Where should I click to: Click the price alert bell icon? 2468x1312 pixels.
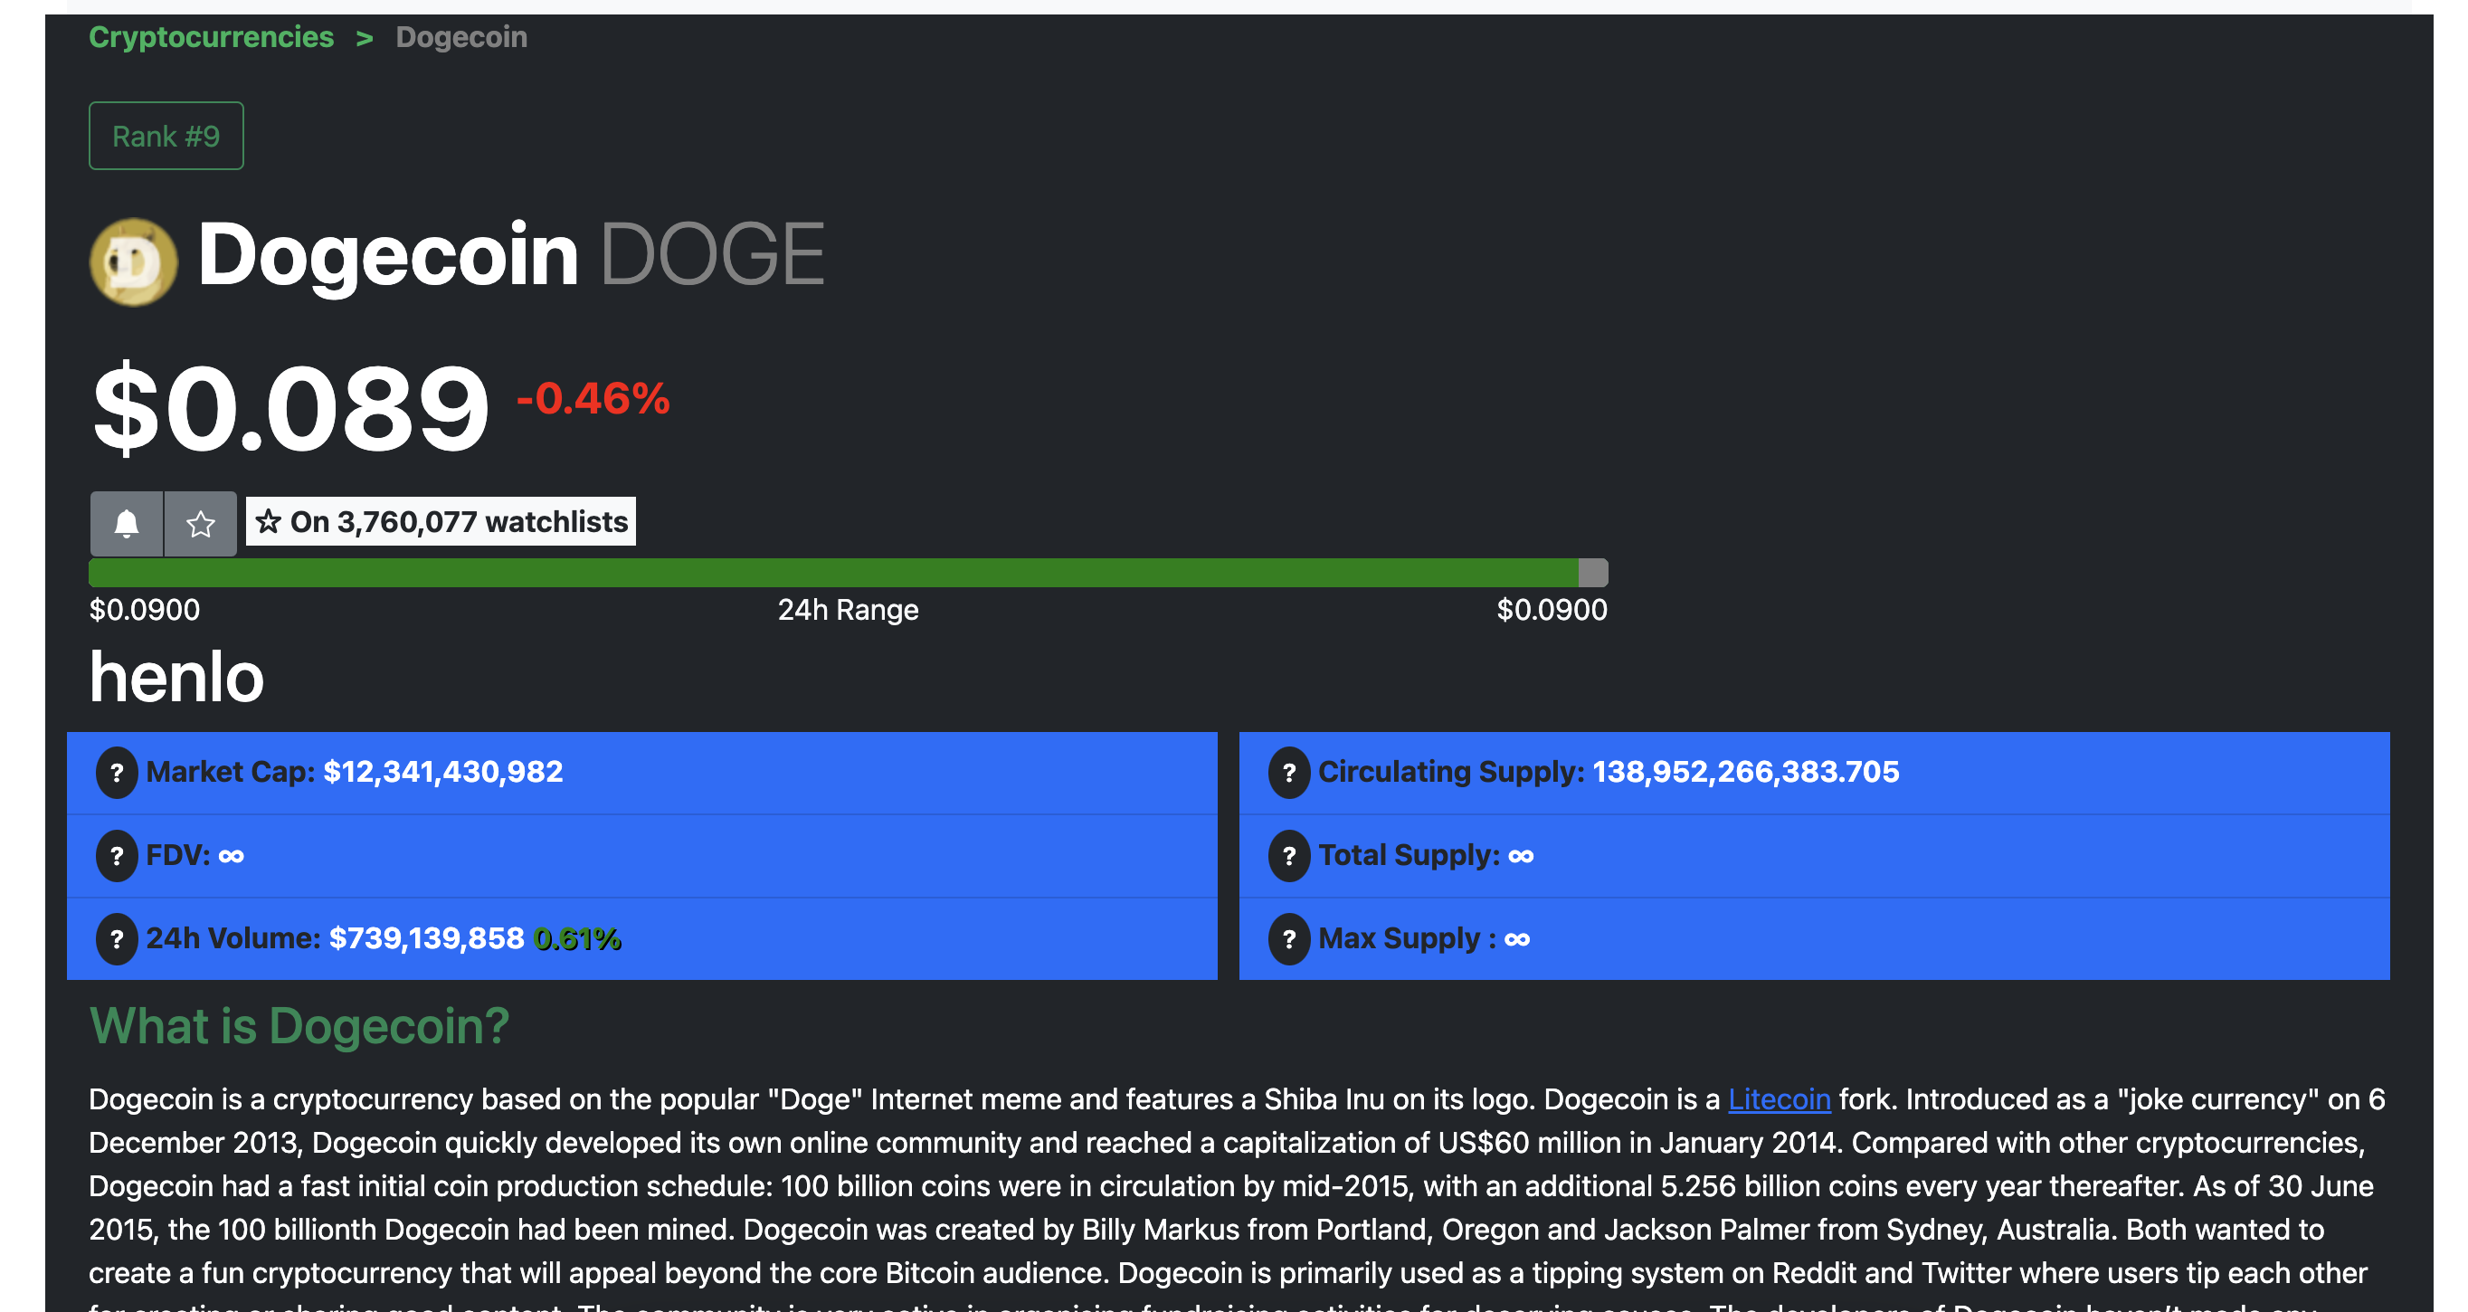click(127, 523)
